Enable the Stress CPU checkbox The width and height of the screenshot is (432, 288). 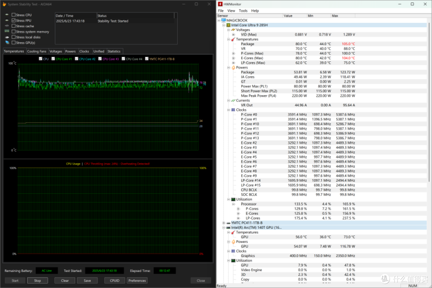(14, 15)
